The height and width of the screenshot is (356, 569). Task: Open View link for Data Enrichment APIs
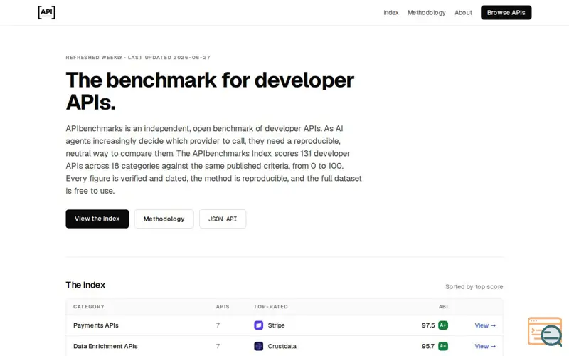(485, 346)
